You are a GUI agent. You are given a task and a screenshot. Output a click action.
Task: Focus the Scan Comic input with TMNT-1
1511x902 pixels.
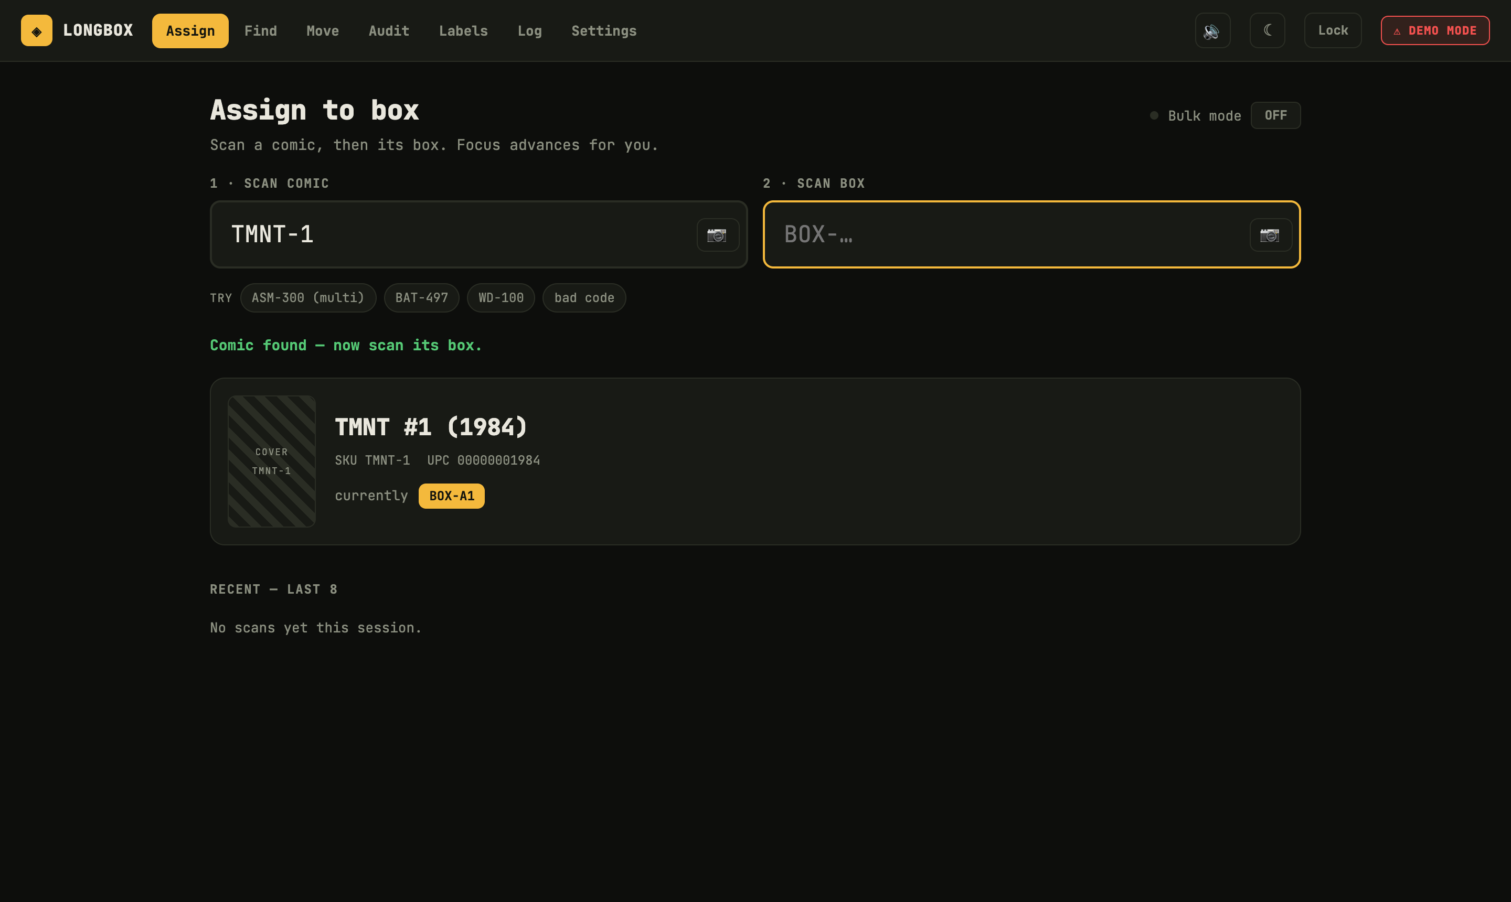(x=478, y=234)
